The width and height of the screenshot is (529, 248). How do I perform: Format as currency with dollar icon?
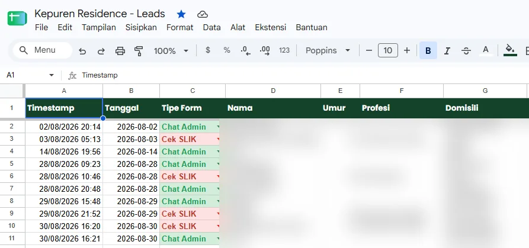[208, 50]
